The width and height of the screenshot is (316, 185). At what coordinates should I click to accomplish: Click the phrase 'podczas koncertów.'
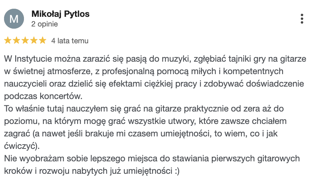click(44, 96)
